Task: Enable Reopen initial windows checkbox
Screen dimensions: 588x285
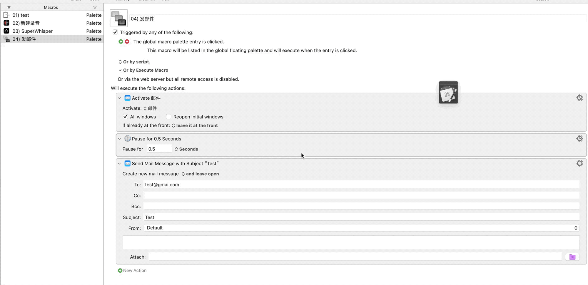Action: (x=169, y=117)
